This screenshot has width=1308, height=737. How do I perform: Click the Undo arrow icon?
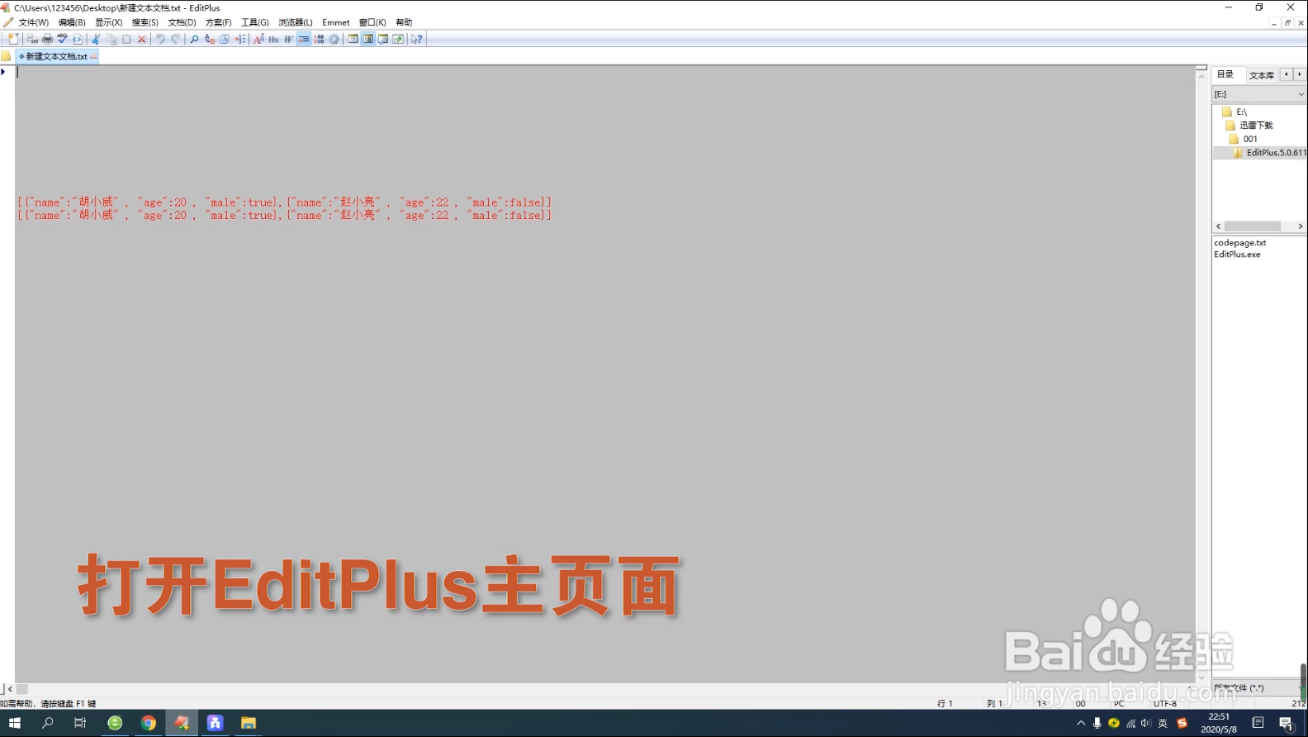tap(160, 39)
